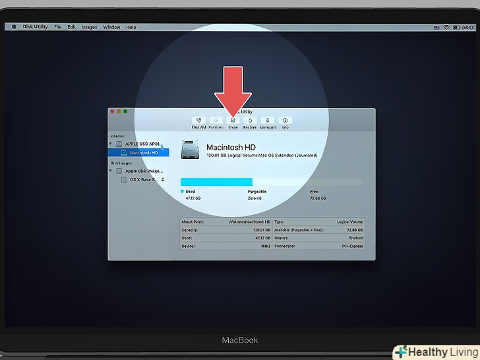
Task: Click the Apple disk image icon in sidebar
Action: 119,171
